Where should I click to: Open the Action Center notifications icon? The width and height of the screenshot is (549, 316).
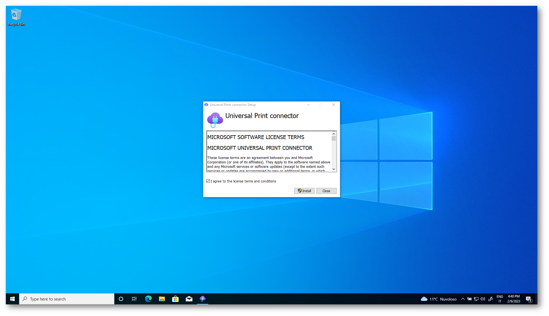point(529,299)
